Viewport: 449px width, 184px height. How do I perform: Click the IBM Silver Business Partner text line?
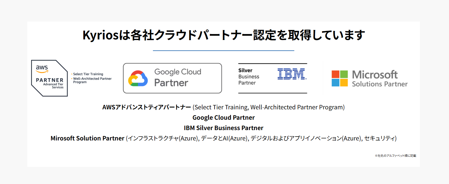pos(223,128)
